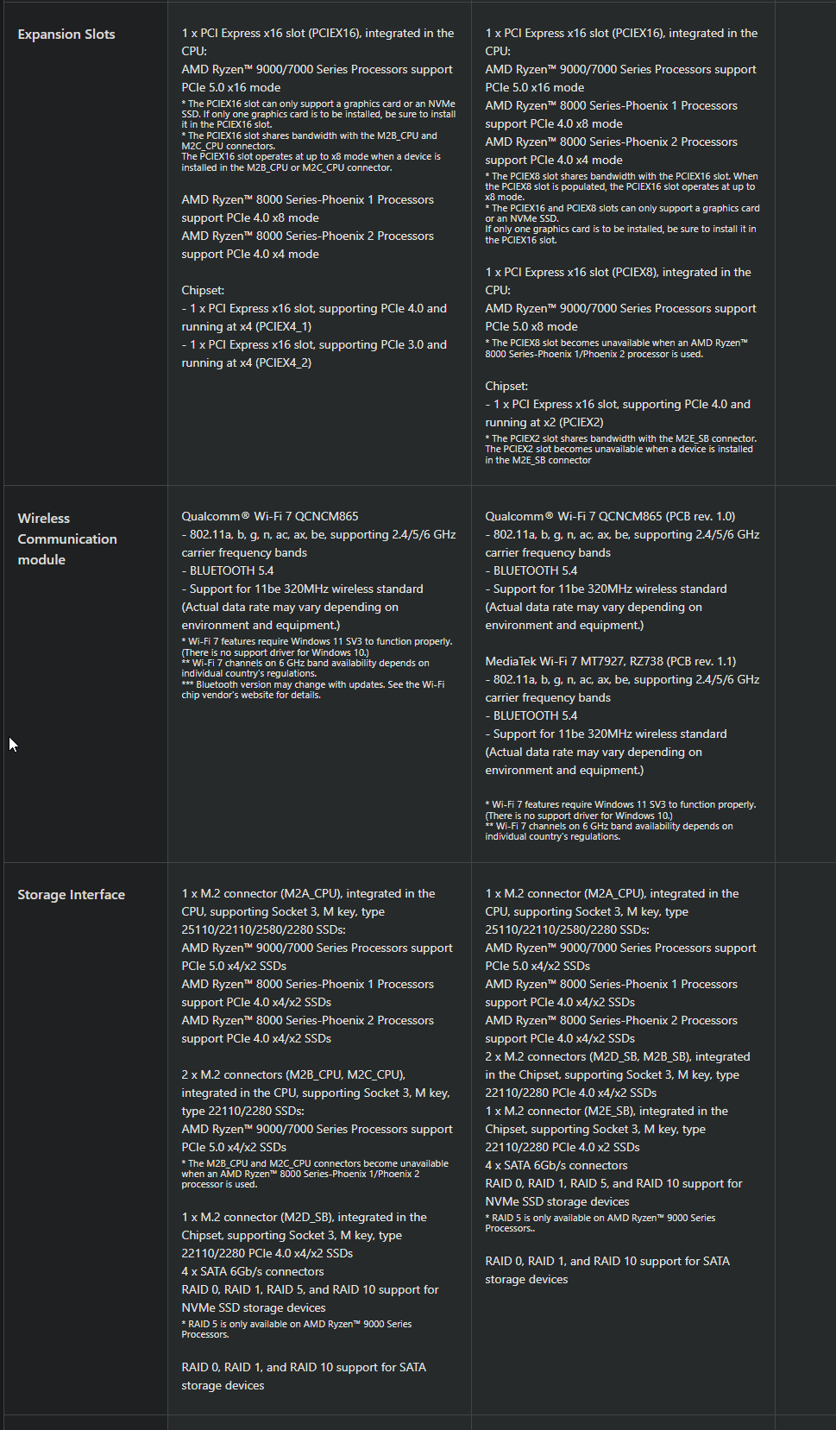Select the PCIEX4_2 chipset slot line
This screenshot has height=1430, width=836.
(x=314, y=354)
